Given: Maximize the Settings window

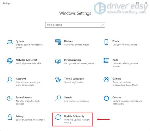Looking at the screenshot, I should coord(137,3).
